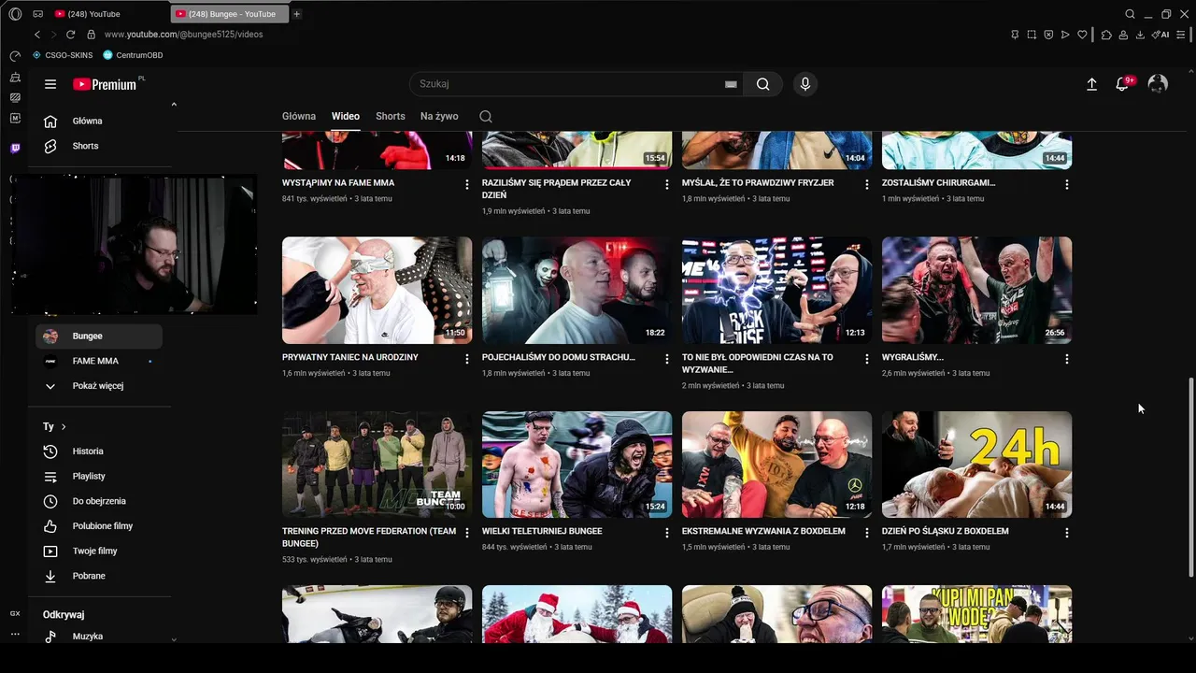
Task: Open a new tab with the plus icon
Action: coord(297,14)
